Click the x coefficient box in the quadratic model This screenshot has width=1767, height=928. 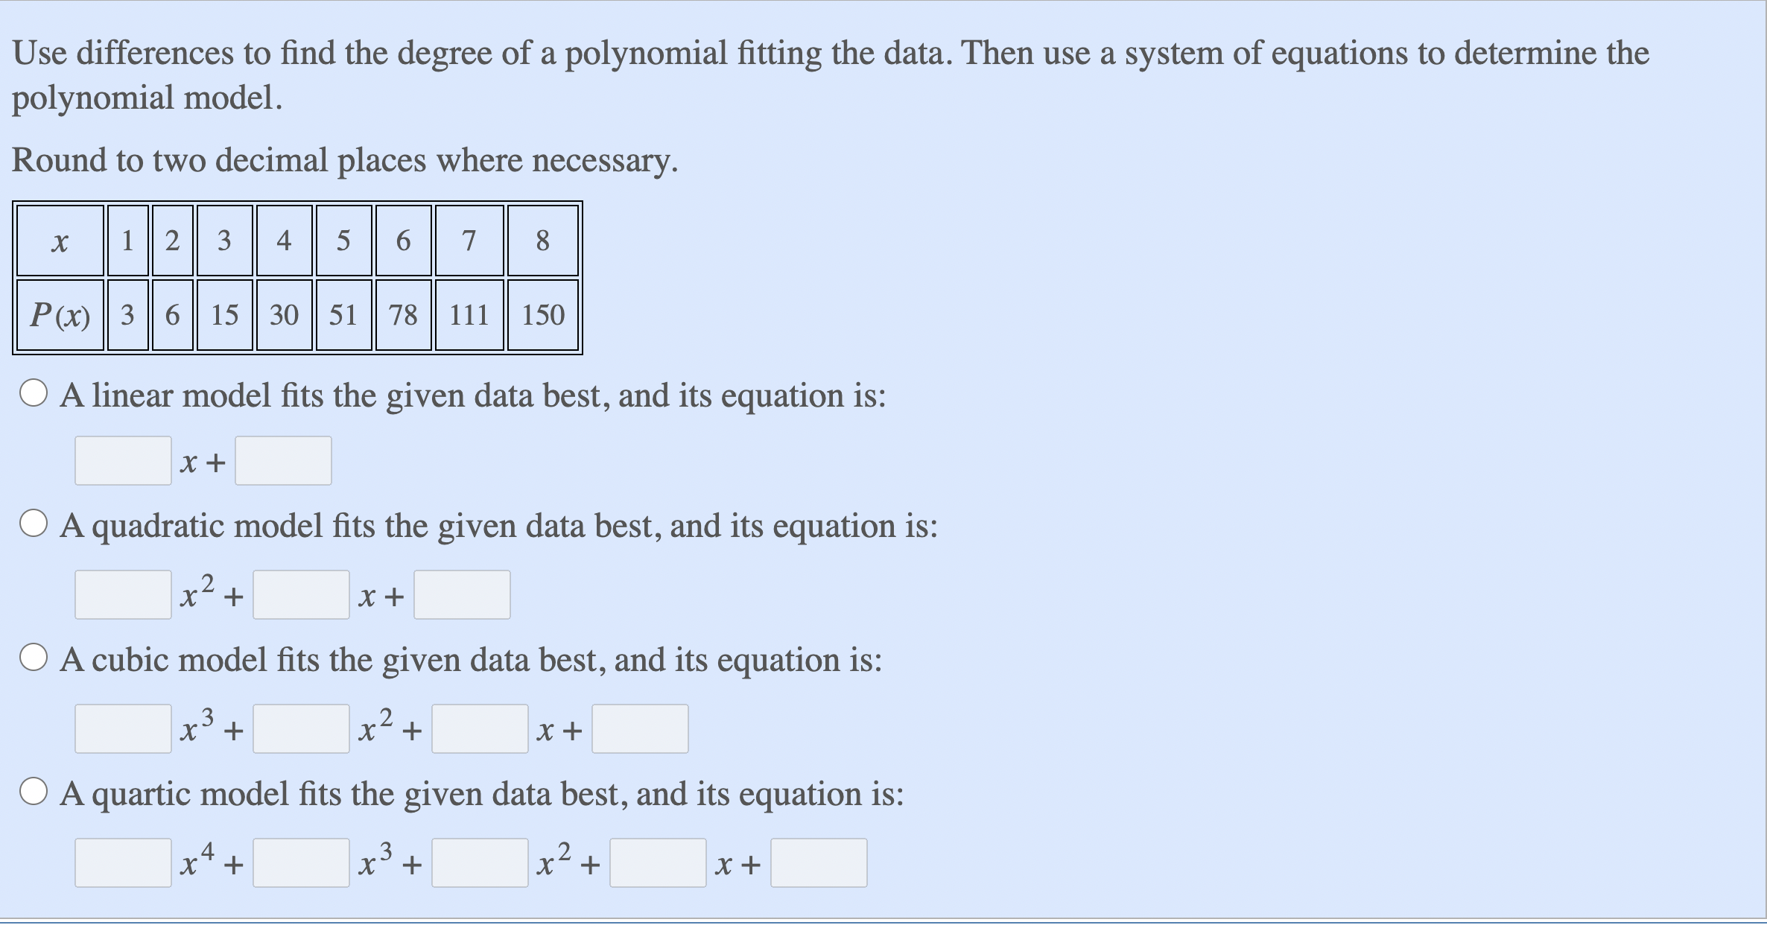[x=302, y=594]
